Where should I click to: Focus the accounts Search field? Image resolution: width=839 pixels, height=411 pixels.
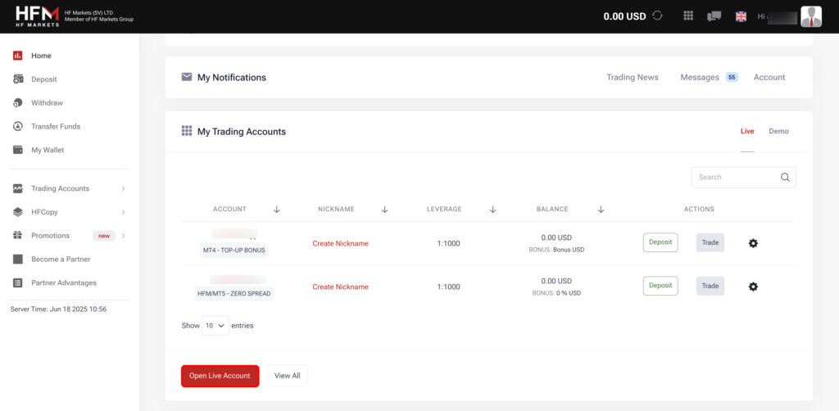click(x=743, y=178)
